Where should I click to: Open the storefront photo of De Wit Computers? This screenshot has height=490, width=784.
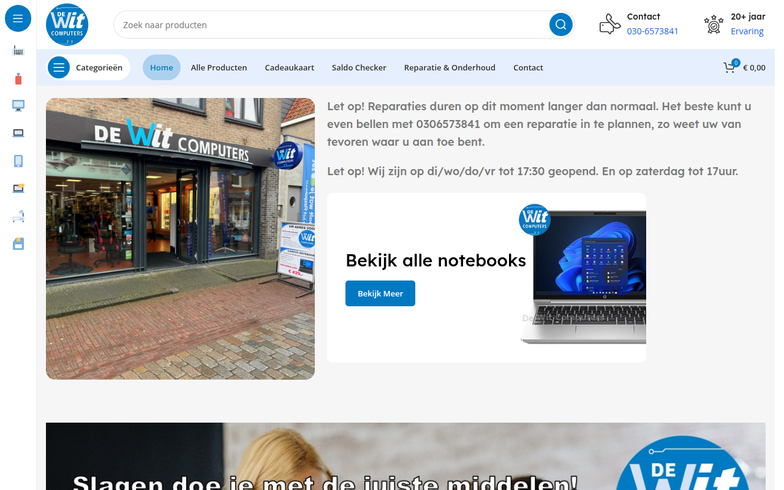pos(180,239)
